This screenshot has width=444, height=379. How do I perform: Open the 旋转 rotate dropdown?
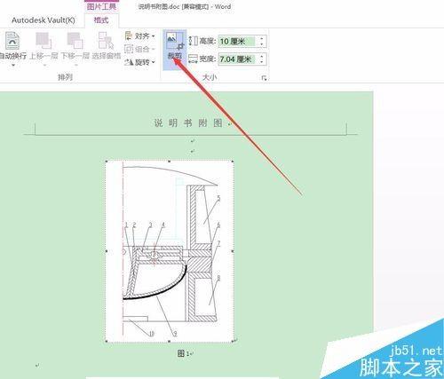coord(140,62)
